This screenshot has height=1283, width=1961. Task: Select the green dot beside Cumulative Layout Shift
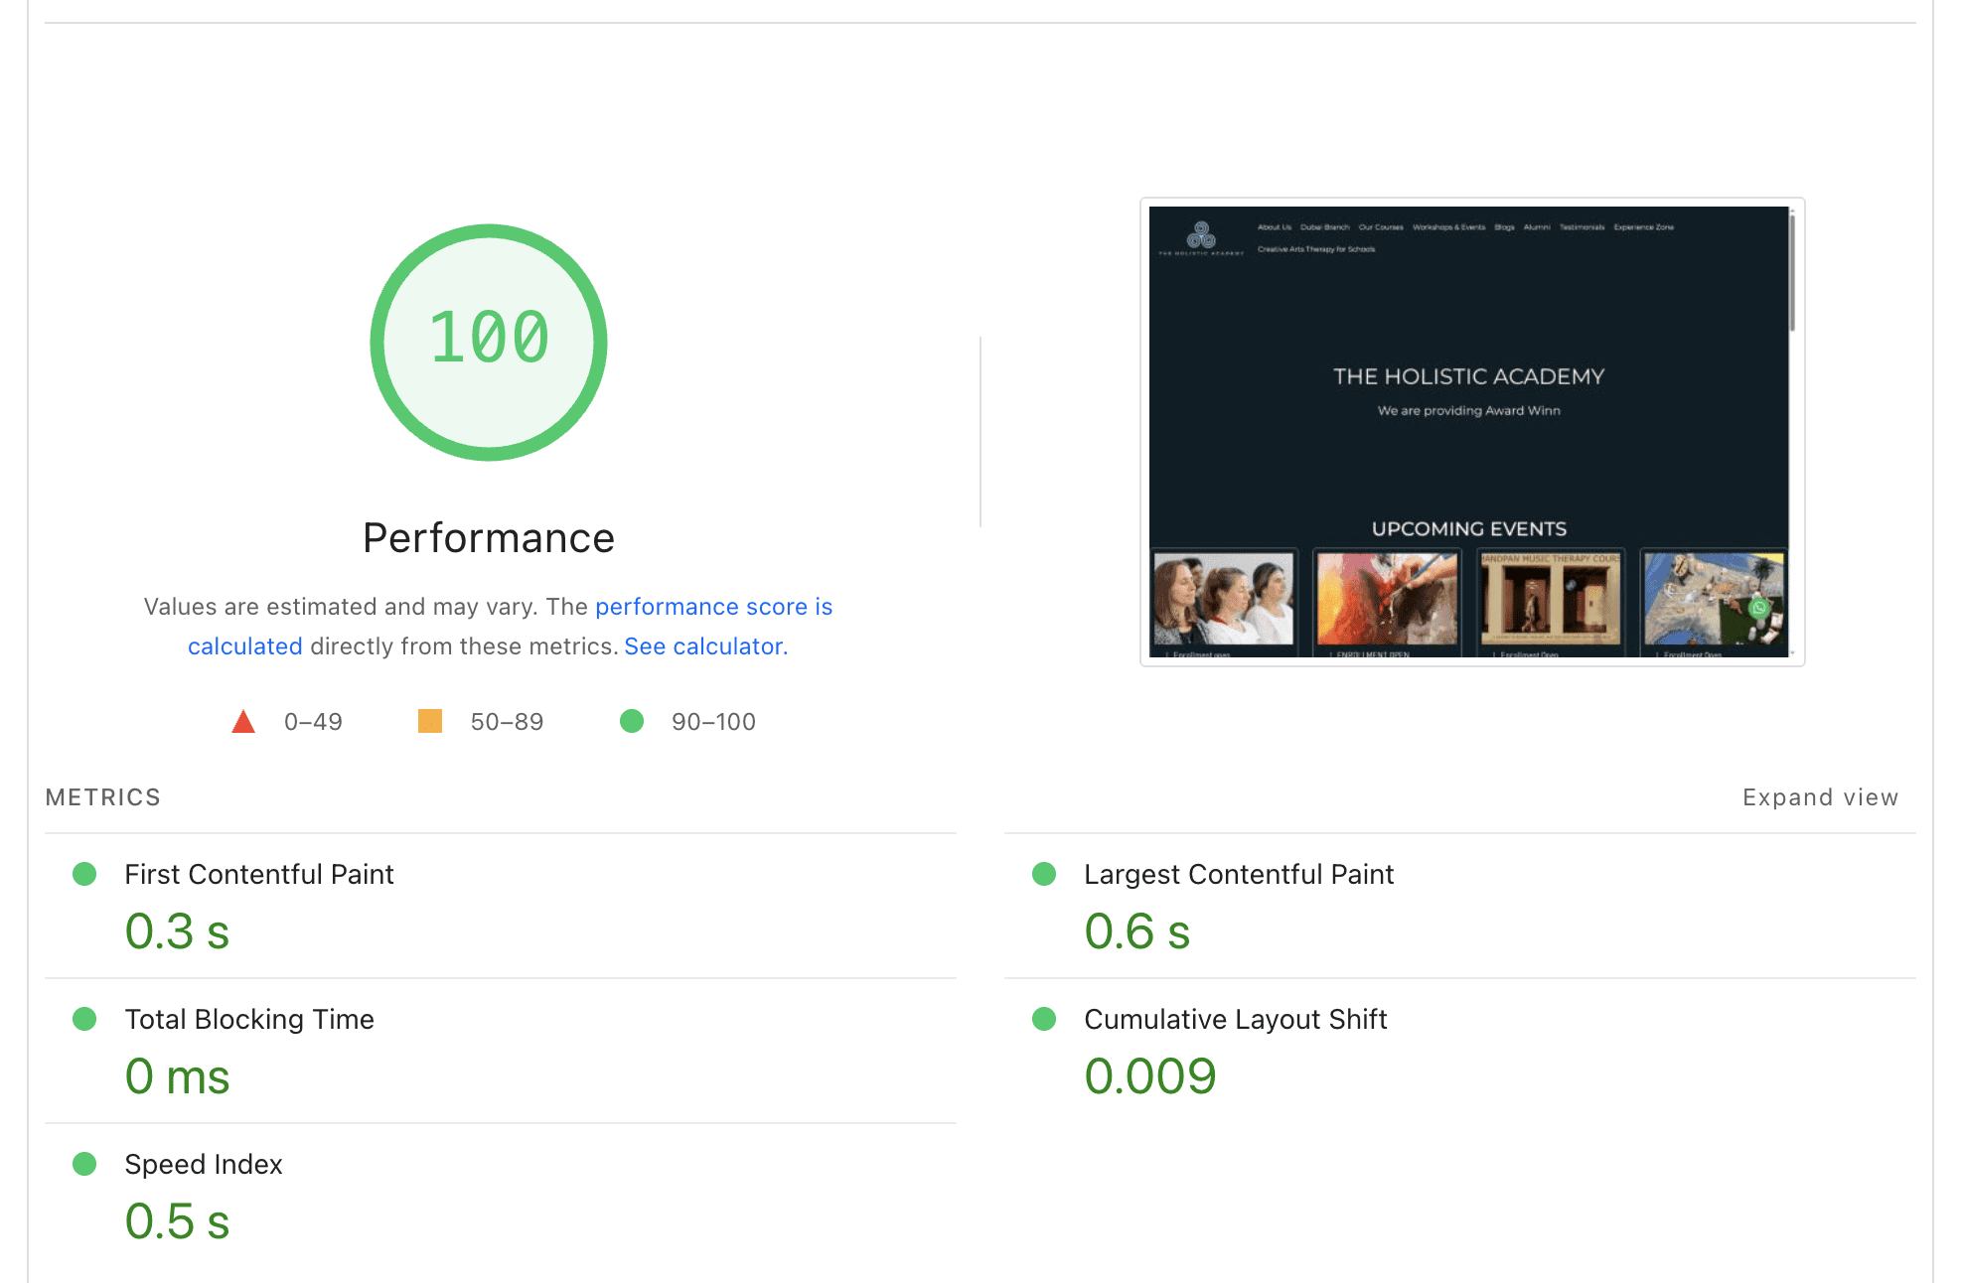(1045, 1019)
